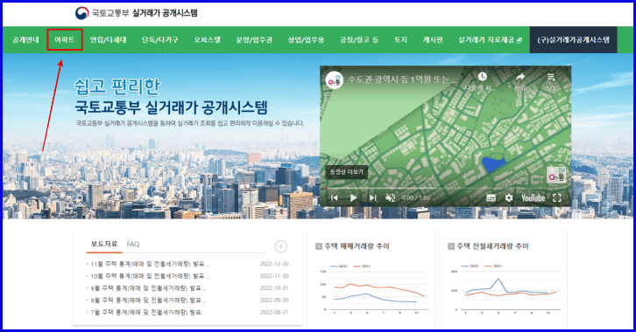Skip to previous video
Screen dimensions: 636x332
[x=335, y=197]
